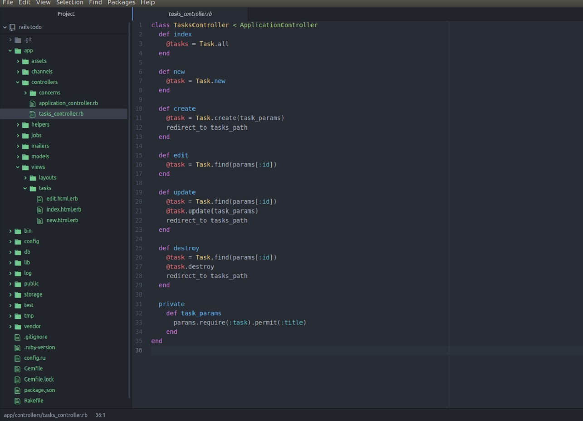Click the package.json file icon
Screen dimensions: 583x421
click(x=18, y=390)
